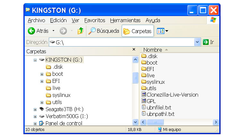Minimize the KINGSTON (G:) window
This screenshot has height=138, width=244.
192,10
